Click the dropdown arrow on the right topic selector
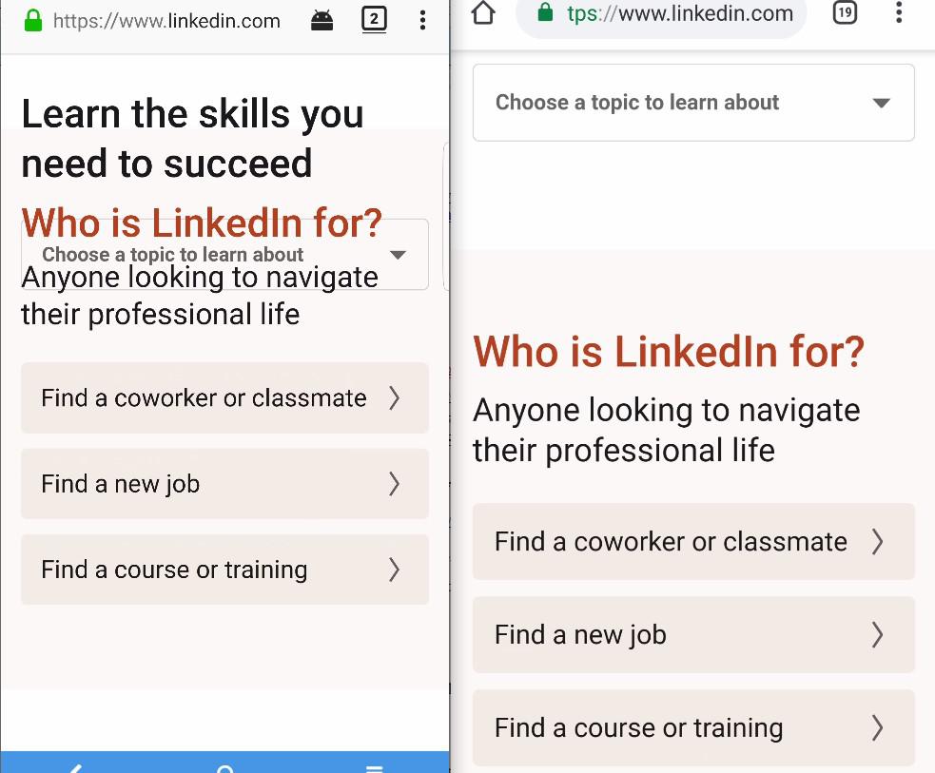 click(882, 103)
